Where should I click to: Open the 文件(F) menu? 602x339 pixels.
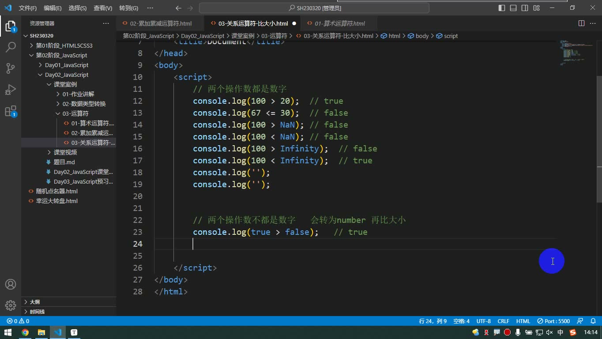coord(28,8)
